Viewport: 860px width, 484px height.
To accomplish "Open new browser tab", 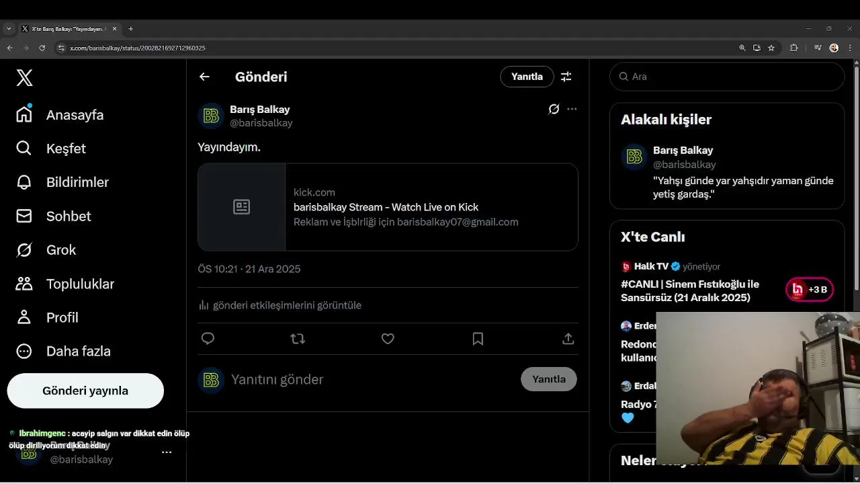I will click(130, 29).
